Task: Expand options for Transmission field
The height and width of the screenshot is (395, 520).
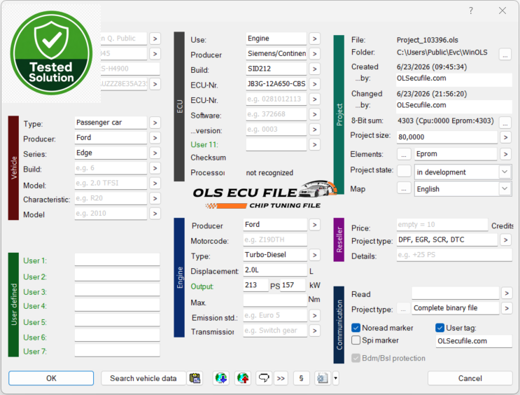Action: (314, 331)
